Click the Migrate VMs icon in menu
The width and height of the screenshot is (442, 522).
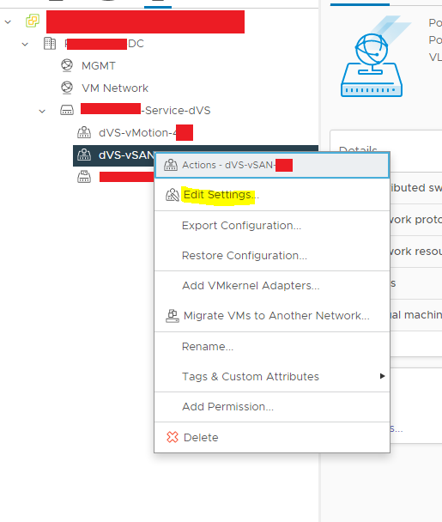173,316
